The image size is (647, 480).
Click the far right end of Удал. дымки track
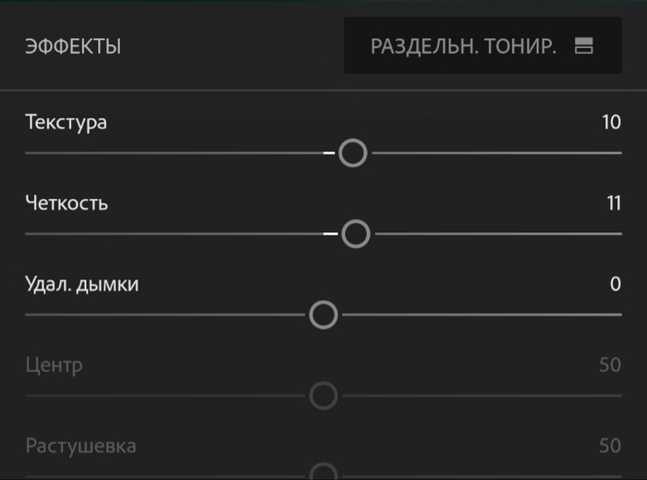(619, 315)
